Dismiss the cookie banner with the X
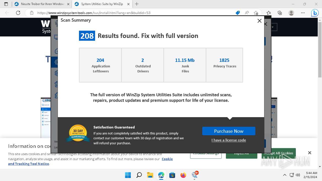The width and height of the screenshot is (322, 181). pyautogui.click(x=310, y=153)
